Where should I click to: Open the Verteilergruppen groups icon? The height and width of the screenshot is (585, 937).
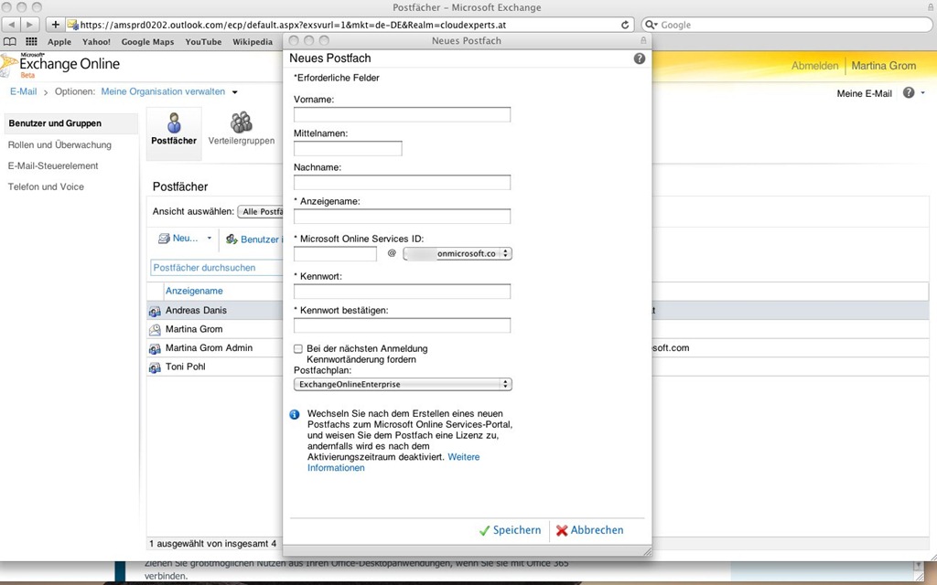click(x=242, y=122)
